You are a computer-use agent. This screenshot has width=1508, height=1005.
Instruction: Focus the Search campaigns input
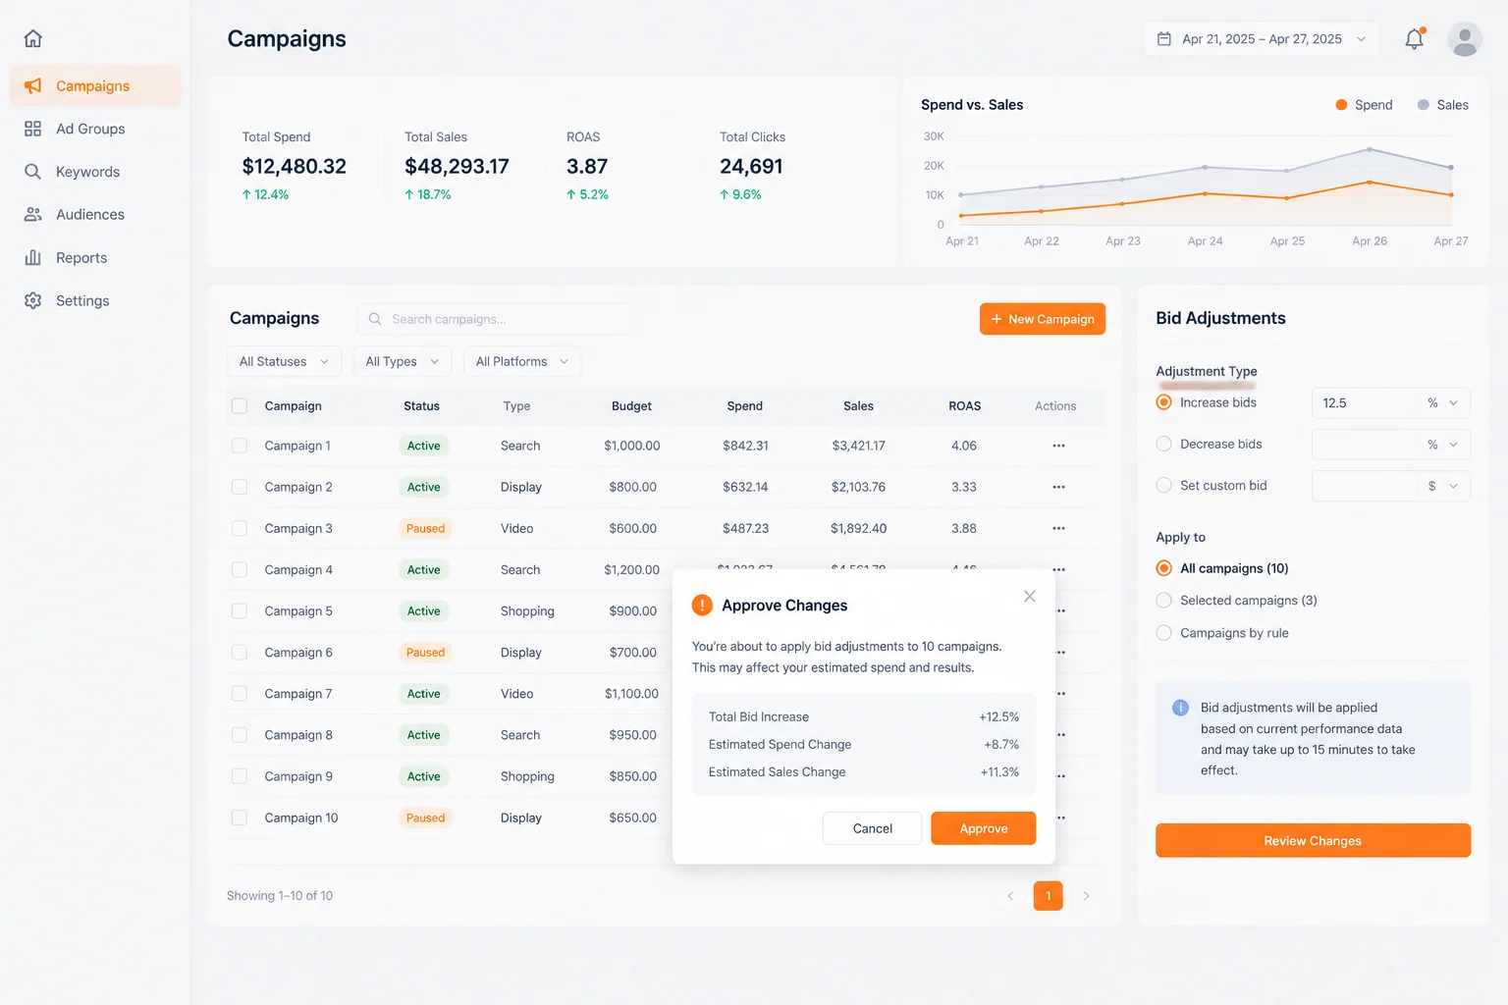click(x=493, y=319)
